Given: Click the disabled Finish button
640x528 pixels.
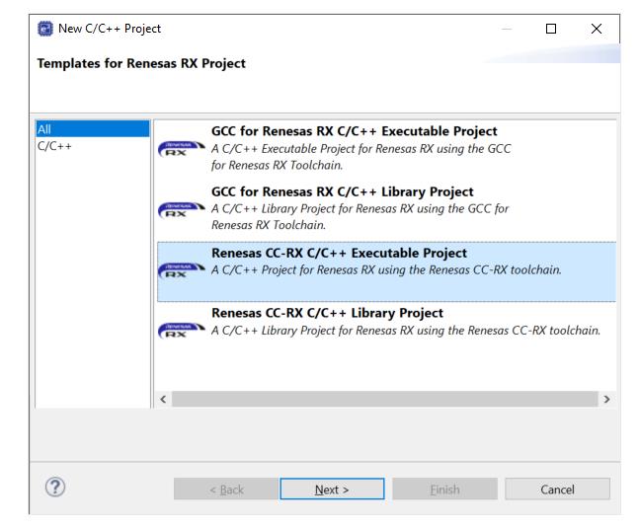Looking at the screenshot, I should pos(444,489).
